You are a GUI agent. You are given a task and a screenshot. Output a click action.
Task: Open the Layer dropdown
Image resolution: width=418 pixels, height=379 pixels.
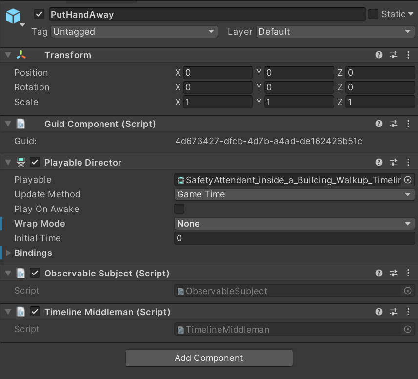pos(335,32)
